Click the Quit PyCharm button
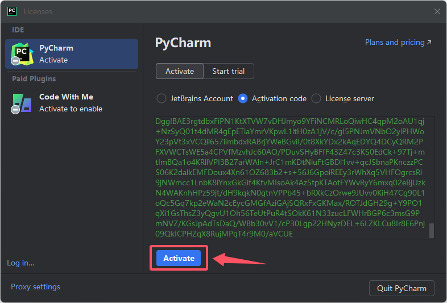Viewport: 447px width, 303px height. point(402,288)
